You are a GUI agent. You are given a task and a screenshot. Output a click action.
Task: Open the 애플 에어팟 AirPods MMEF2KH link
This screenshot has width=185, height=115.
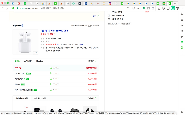[x=54, y=31]
